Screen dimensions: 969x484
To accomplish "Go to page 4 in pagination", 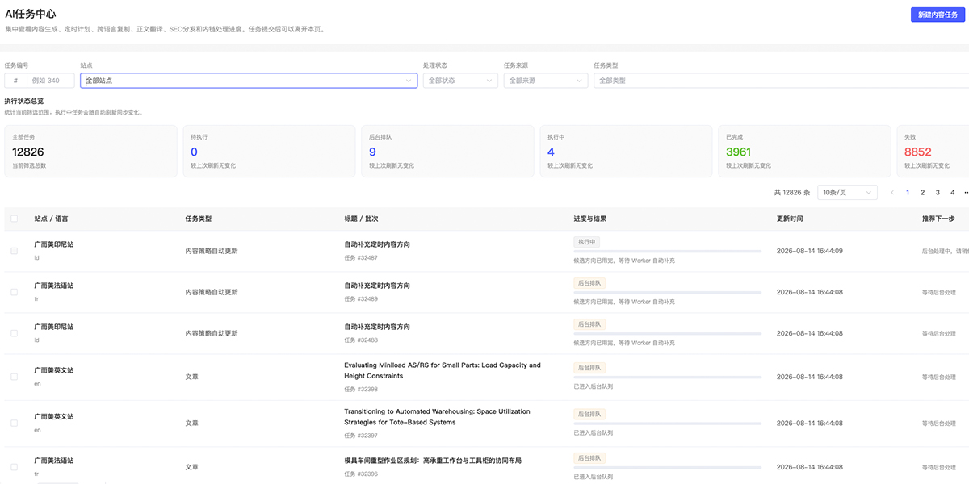I will (952, 193).
